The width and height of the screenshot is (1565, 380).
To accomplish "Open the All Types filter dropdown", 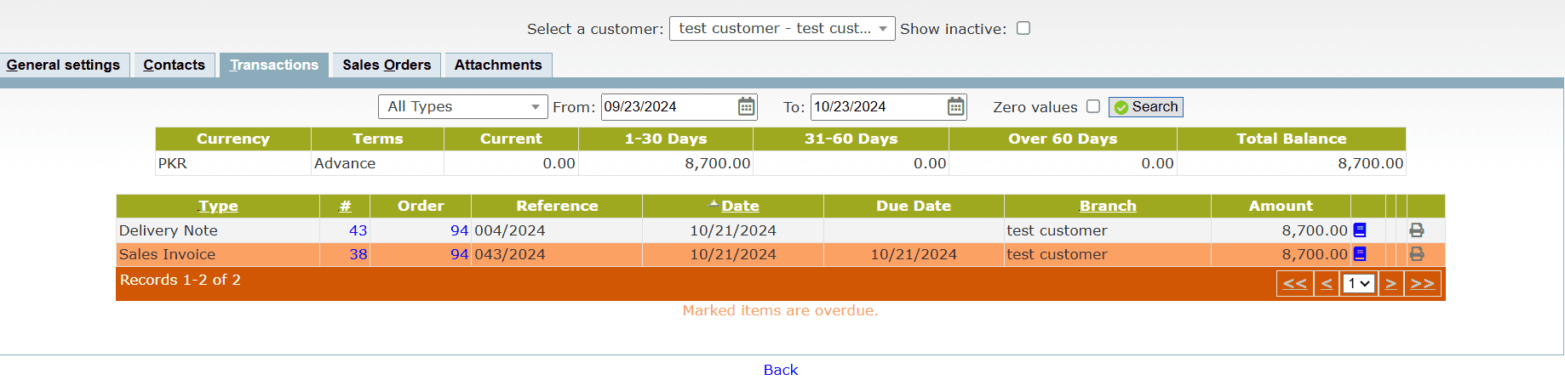I will [463, 106].
